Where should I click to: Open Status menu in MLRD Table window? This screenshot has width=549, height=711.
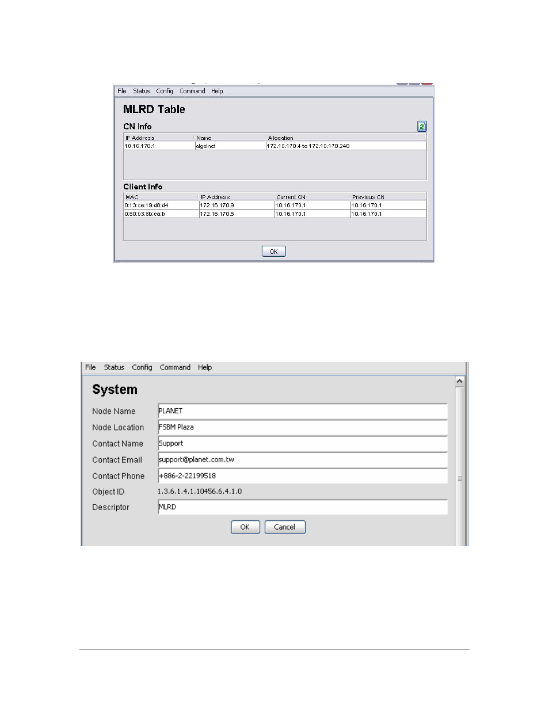(x=141, y=91)
